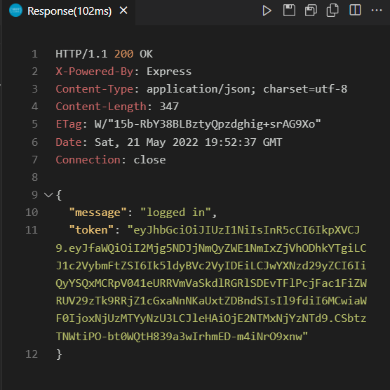The width and height of the screenshot is (390, 390).
Task: Click the REST client tab icon
Action: [15, 11]
